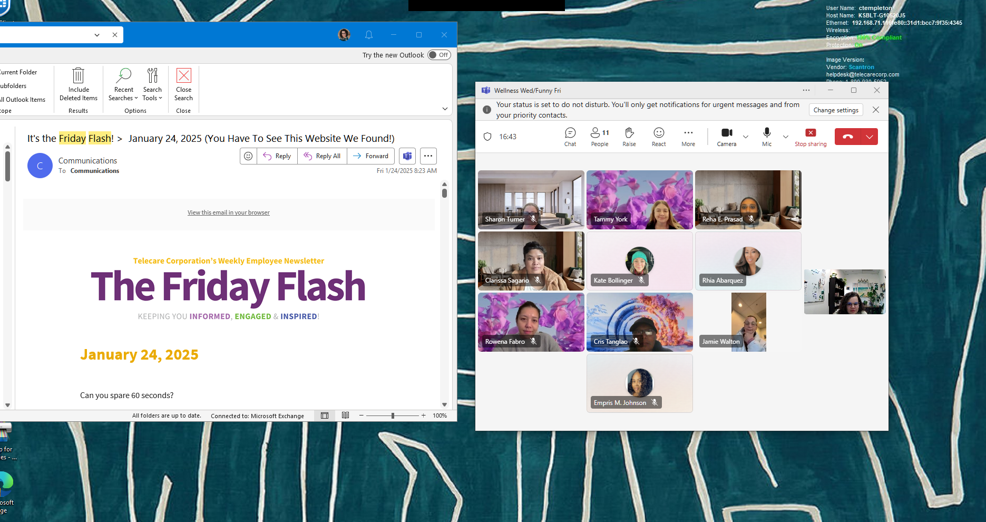The height and width of the screenshot is (522, 986).
Task: Open View this email in your browser
Action: point(229,212)
